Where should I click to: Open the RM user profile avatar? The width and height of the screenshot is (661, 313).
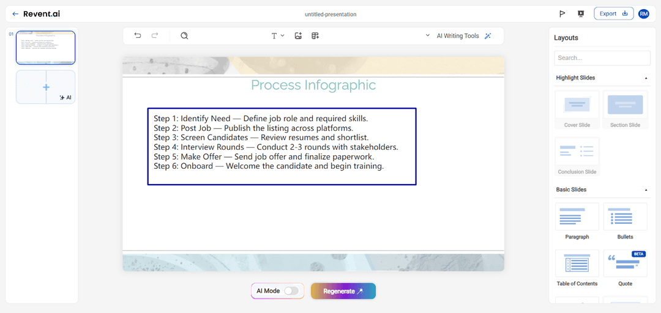tap(643, 14)
